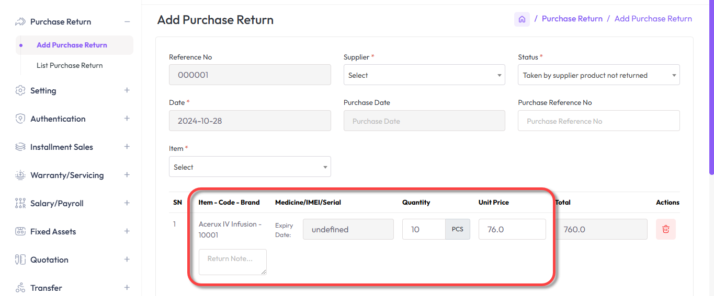The height and width of the screenshot is (296, 714).
Task: Select Add Purchase Return sidebar item
Action: (72, 45)
